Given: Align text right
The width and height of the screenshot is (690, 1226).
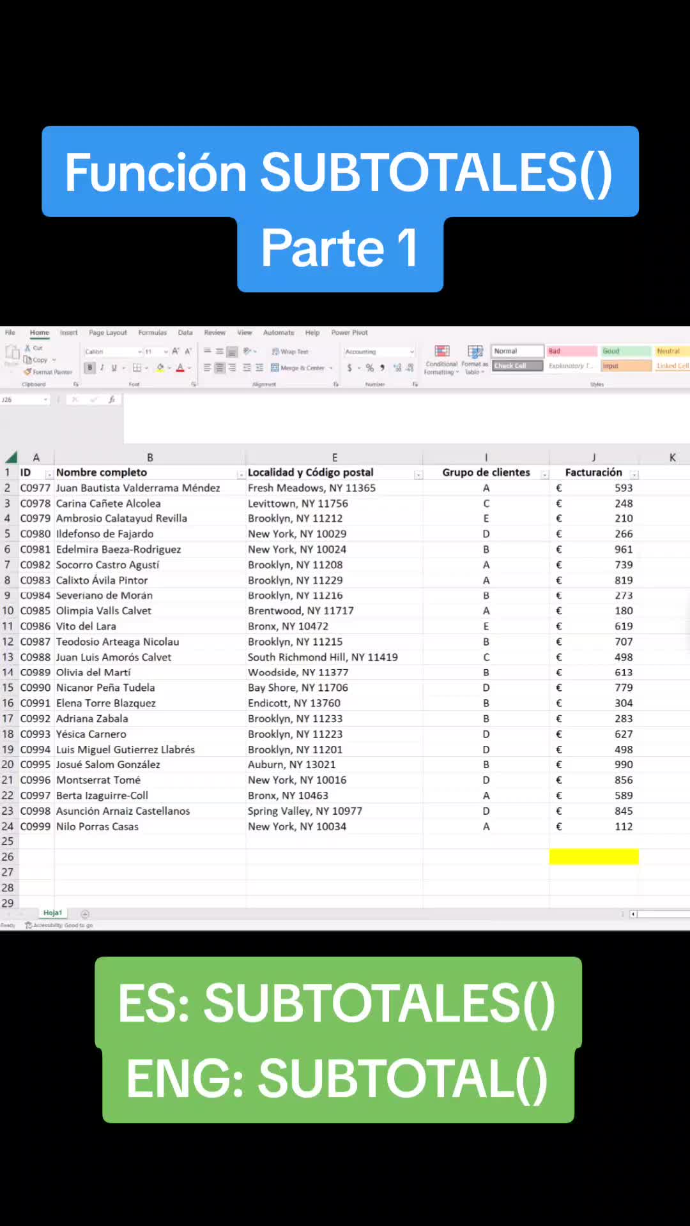Looking at the screenshot, I should (x=232, y=368).
